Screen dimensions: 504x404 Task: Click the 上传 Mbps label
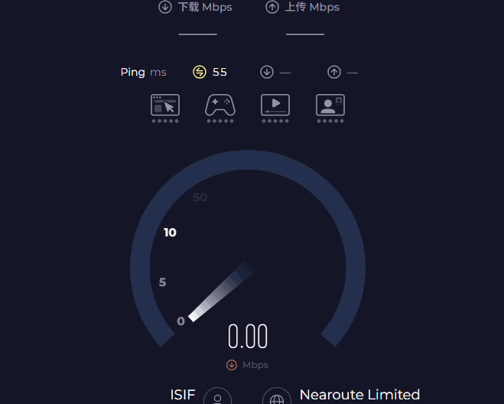312,7
